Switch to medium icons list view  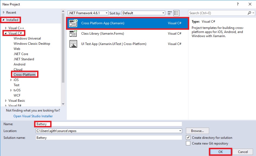click(176, 13)
